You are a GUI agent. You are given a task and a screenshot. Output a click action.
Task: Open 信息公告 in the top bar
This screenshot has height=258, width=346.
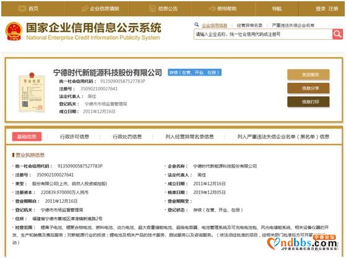(168, 9)
